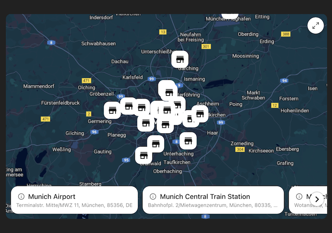Select the store marker right of Unterhaching's highway 8
Screen dimensions: 332x233
[x=188, y=140]
